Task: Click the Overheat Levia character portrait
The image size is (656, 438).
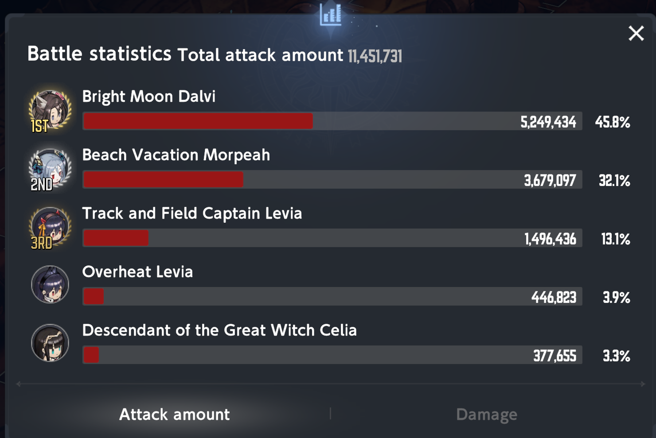Action: pos(50,284)
